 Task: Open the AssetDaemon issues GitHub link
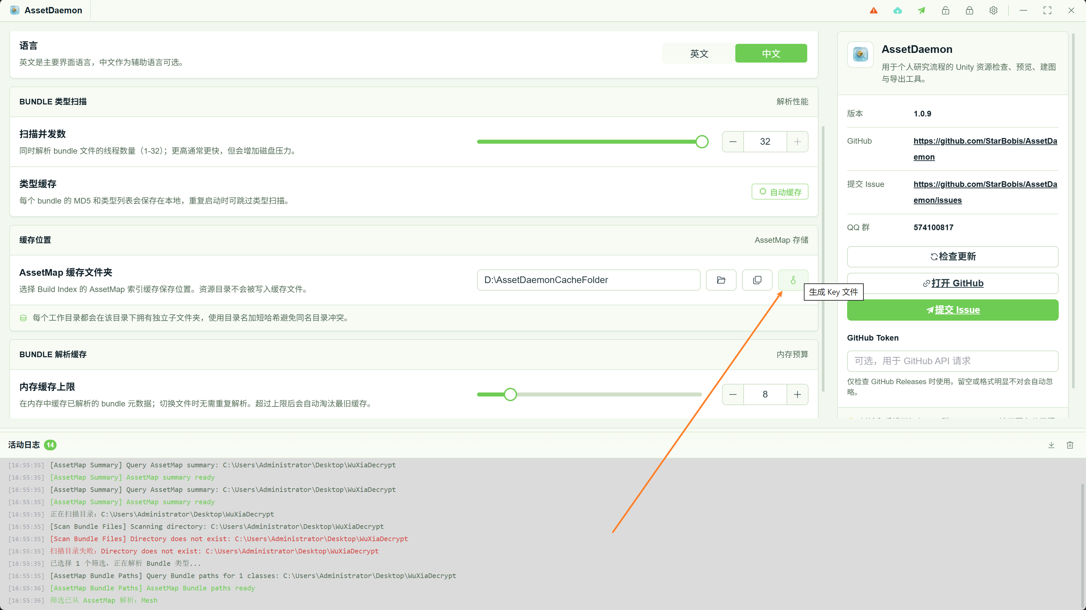pos(985,192)
